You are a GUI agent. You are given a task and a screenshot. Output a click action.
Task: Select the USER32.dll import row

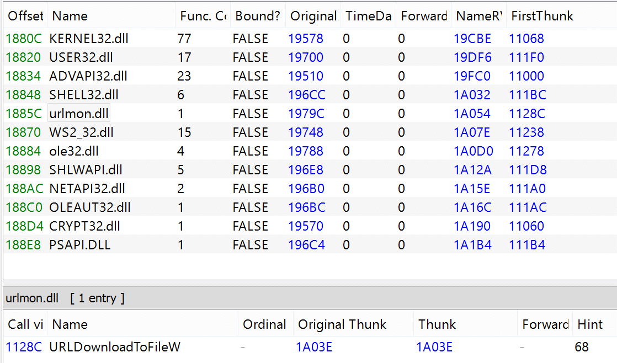pos(311,57)
